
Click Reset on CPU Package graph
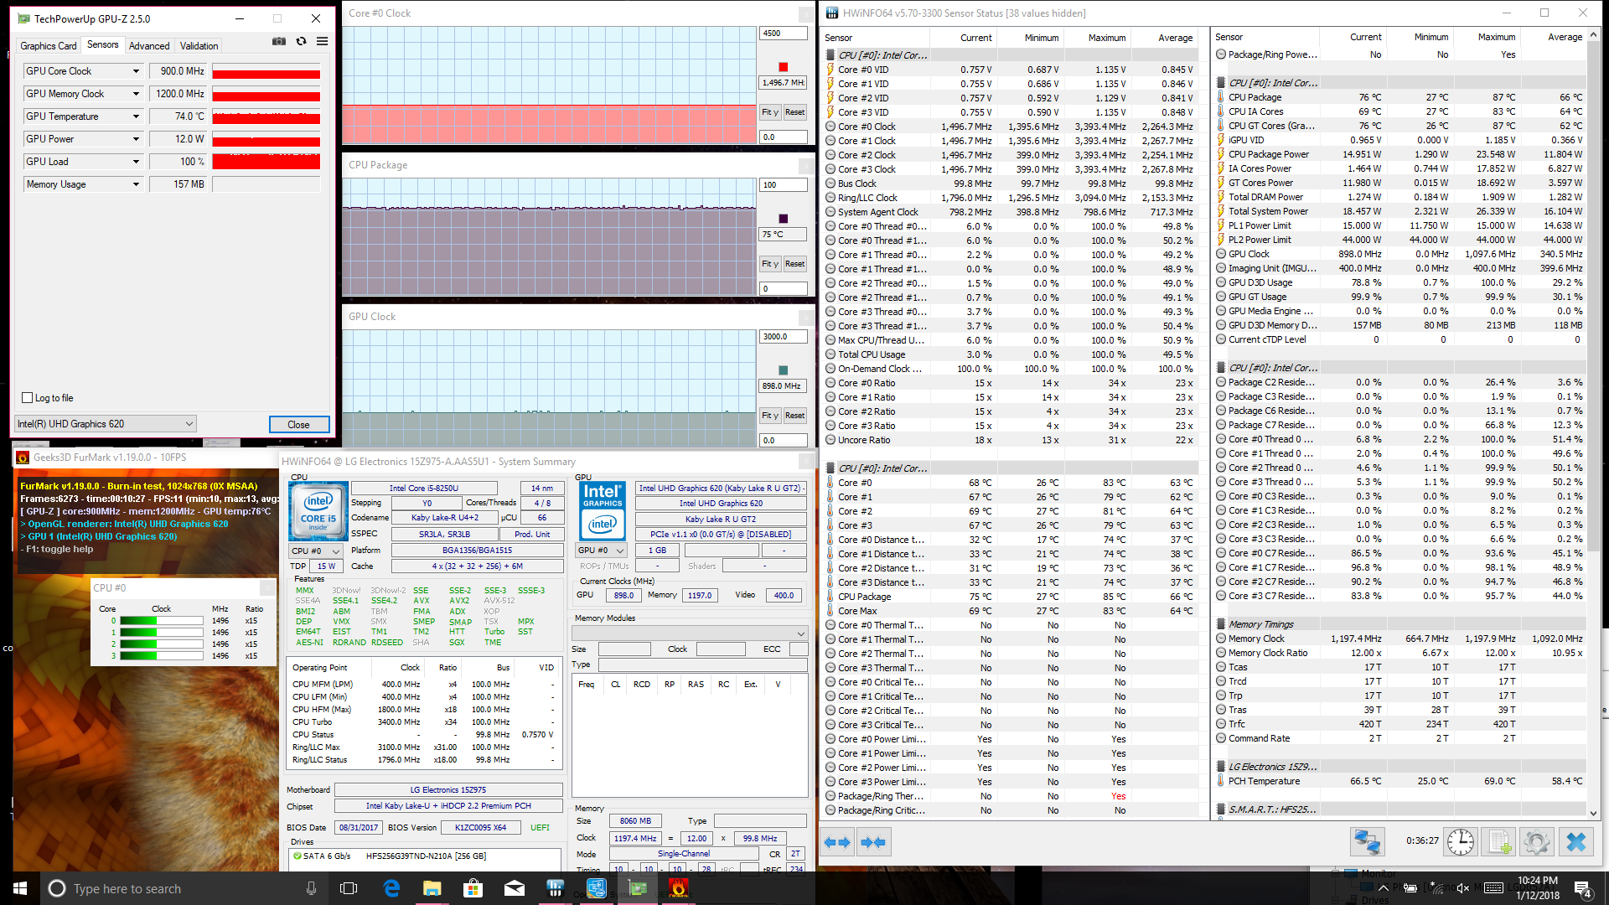click(x=794, y=264)
